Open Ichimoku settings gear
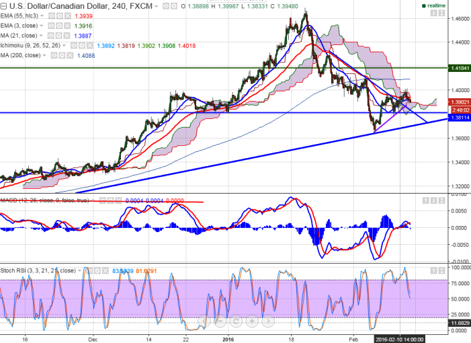This screenshot has height=343, width=471. (x=82, y=46)
